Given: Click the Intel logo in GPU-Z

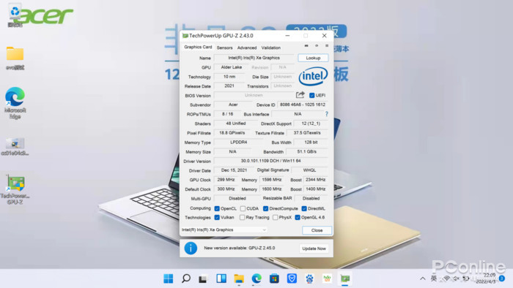Looking at the screenshot, I should 313,76.
